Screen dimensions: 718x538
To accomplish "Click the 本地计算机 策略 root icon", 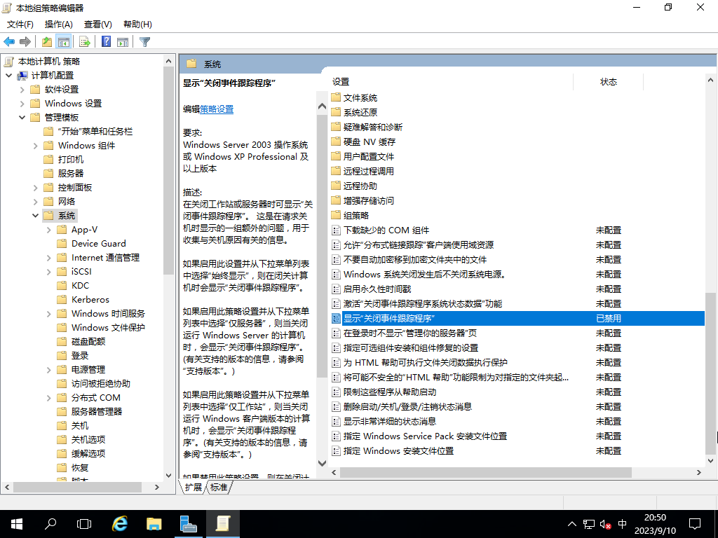I will [x=8, y=62].
